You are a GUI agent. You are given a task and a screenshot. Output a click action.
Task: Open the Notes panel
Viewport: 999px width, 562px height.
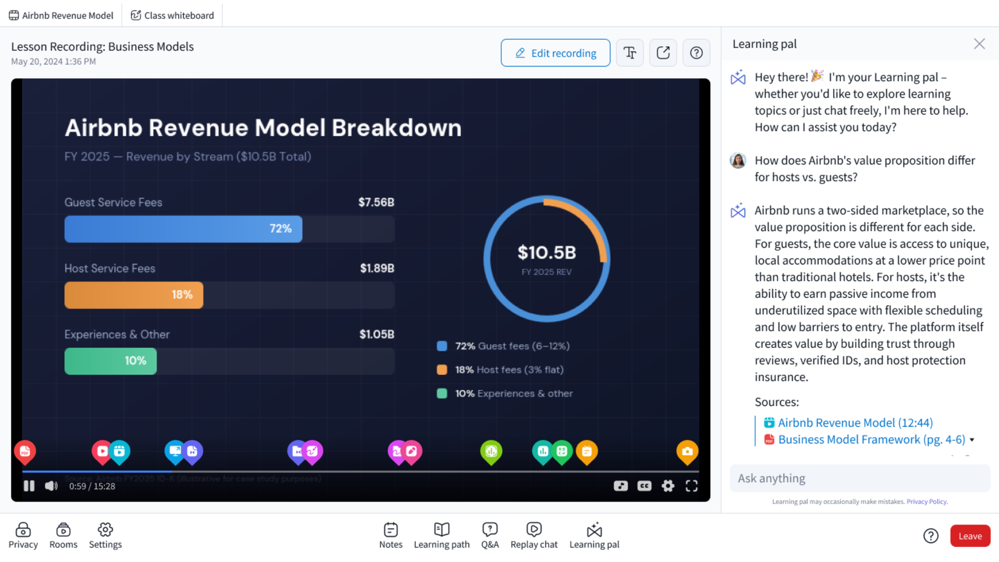coord(391,536)
